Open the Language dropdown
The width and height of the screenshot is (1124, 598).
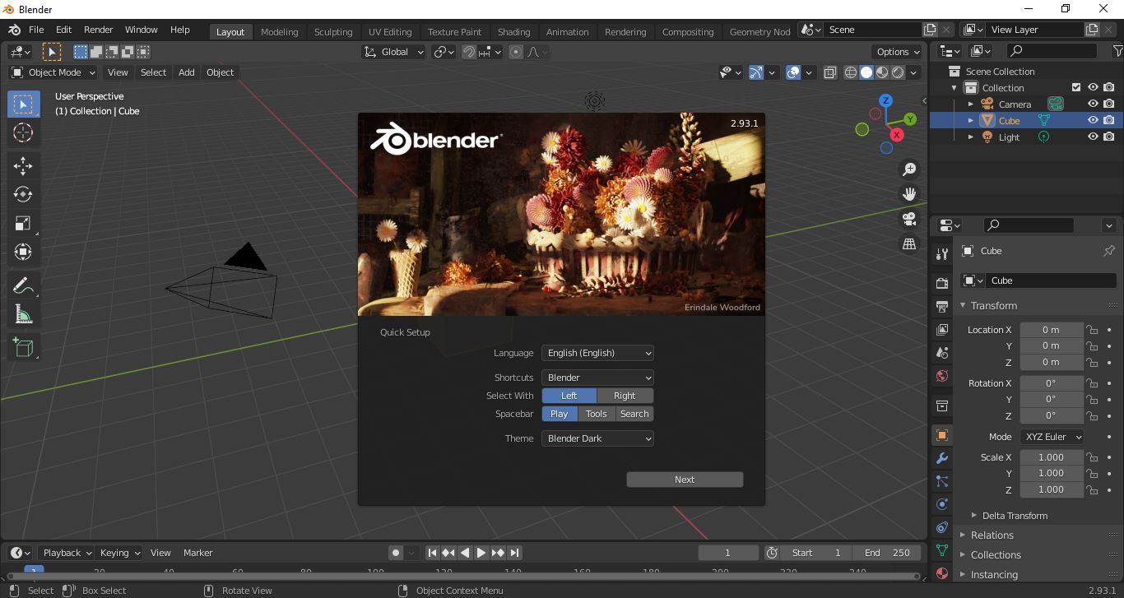[x=597, y=353]
